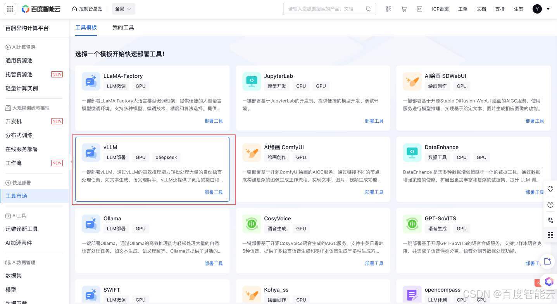Open the product grid menu icon

click(10, 9)
